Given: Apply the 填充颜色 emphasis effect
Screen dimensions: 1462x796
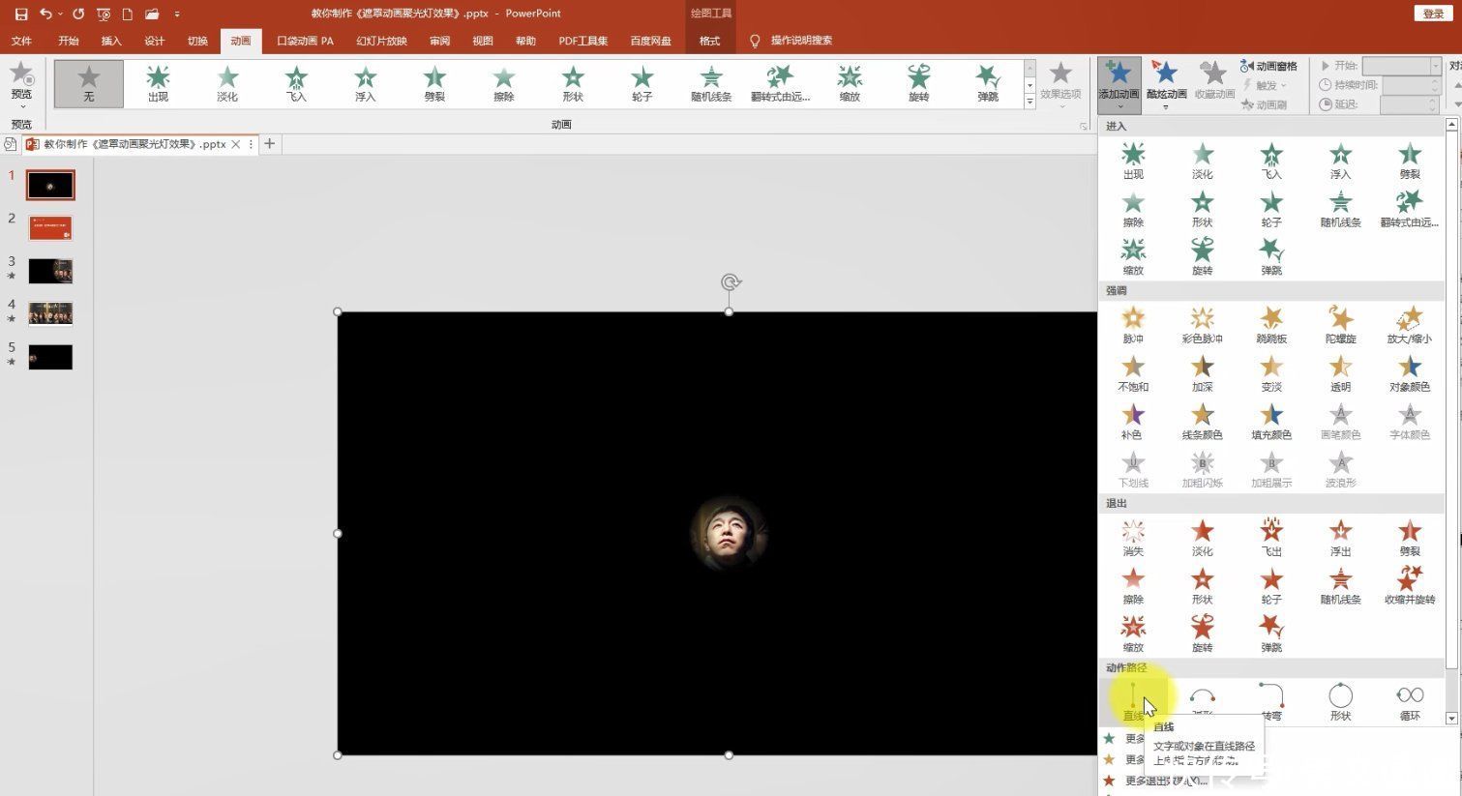Looking at the screenshot, I should [x=1271, y=422].
